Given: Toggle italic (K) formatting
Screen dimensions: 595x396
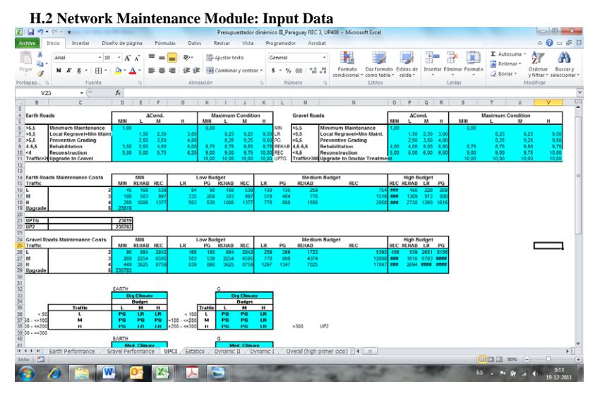Looking at the screenshot, I should coord(69,71).
